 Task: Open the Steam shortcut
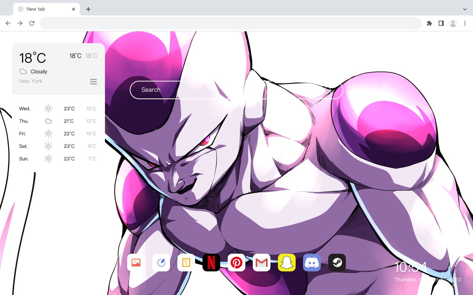pos(337,263)
